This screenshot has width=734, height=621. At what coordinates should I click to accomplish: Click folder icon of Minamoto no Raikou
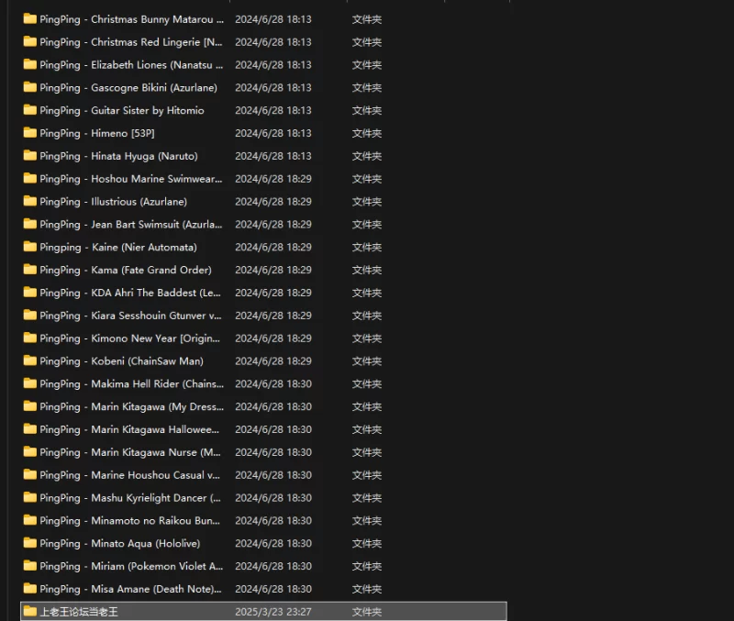tap(30, 520)
